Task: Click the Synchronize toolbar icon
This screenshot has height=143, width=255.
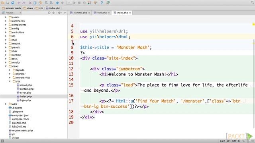Action: pyautogui.click(x=13, y=3)
